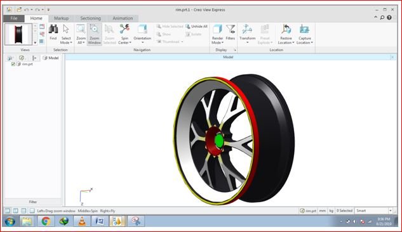Open the File menu
The image size is (402, 232).
click(x=14, y=18)
